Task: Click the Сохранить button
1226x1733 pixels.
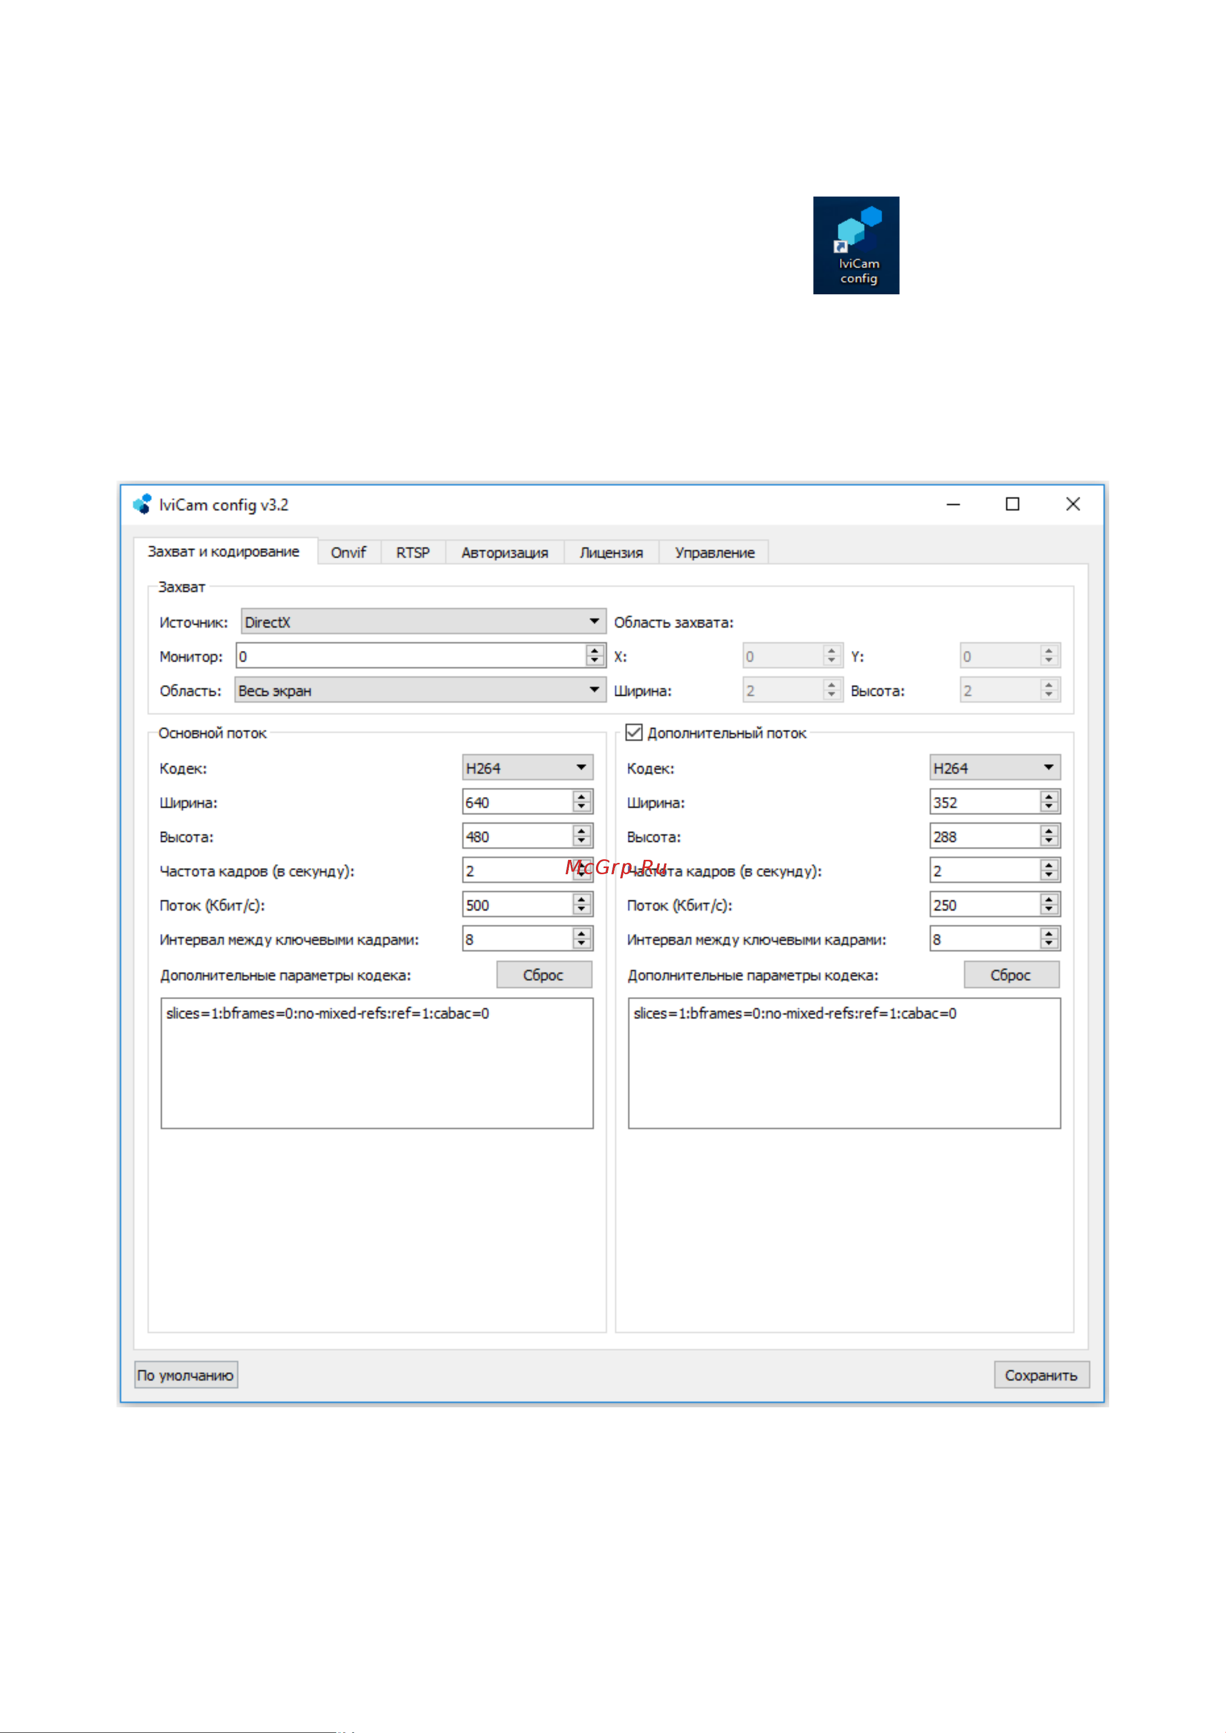Action: point(1041,1374)
